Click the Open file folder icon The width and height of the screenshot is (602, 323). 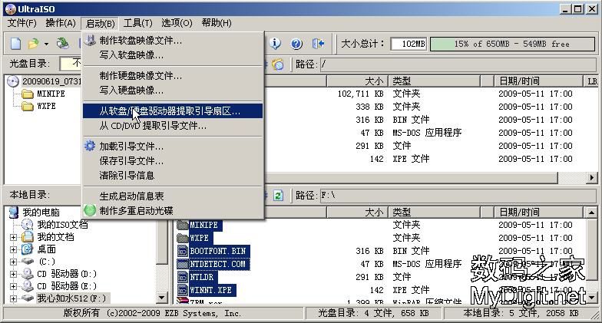[x=34, y=44]
